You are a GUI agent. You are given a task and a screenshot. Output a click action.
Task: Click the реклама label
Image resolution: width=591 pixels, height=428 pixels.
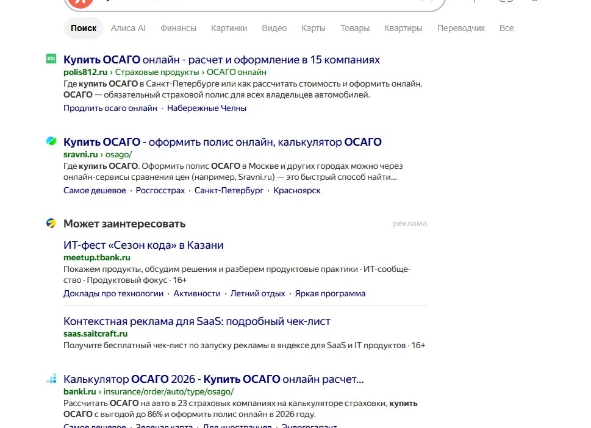[410, 223]
